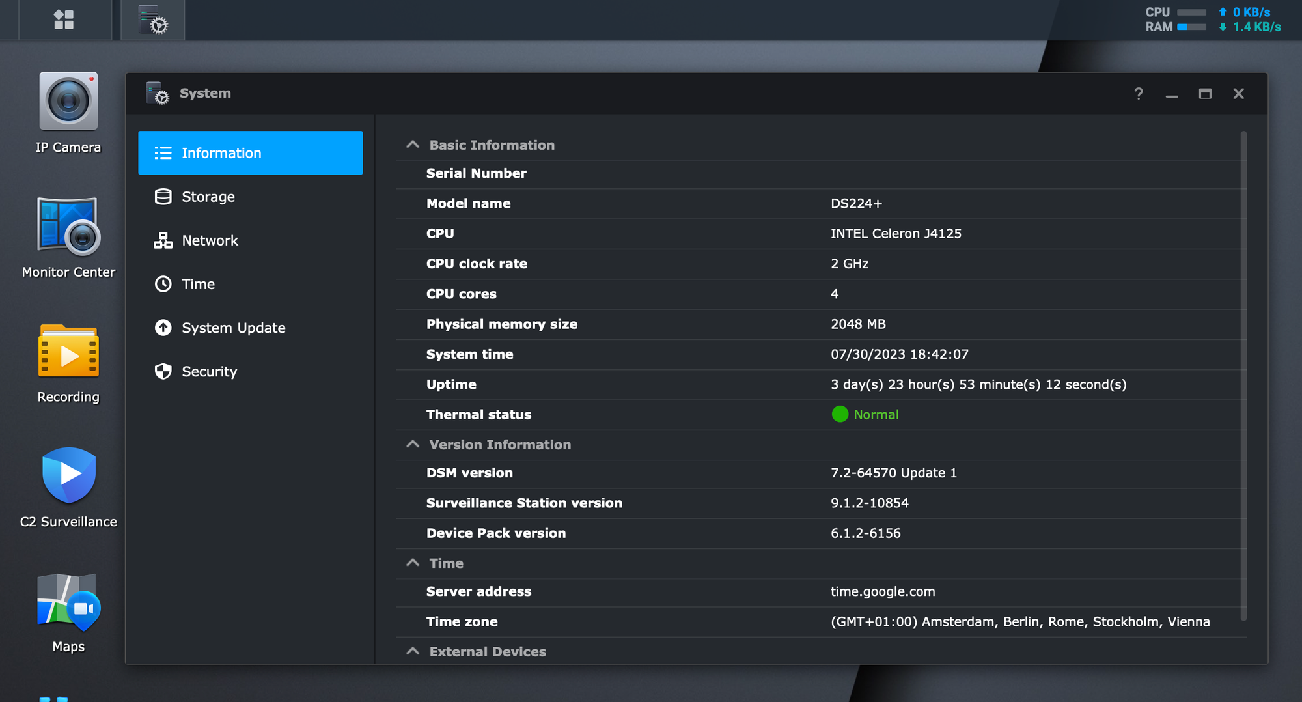Image resolution: width=1302 pixels, height=702 pixels.
Task: Click the 0 KB/s upload rate
Action: tap(1251, 12)
